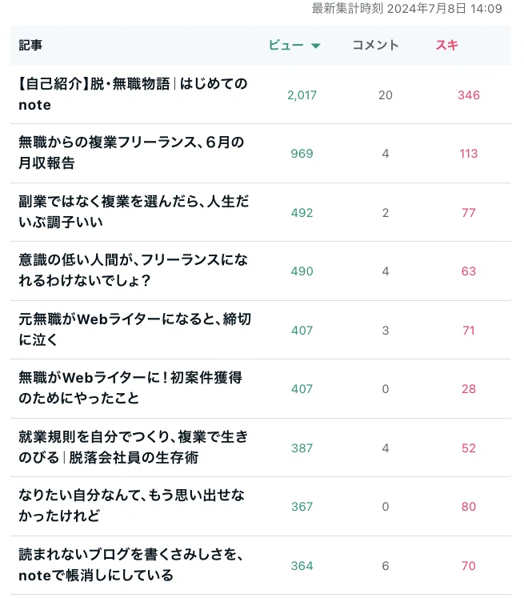Click the 20 comment count
The image size is (524, 598).
[x=386, y=95]
